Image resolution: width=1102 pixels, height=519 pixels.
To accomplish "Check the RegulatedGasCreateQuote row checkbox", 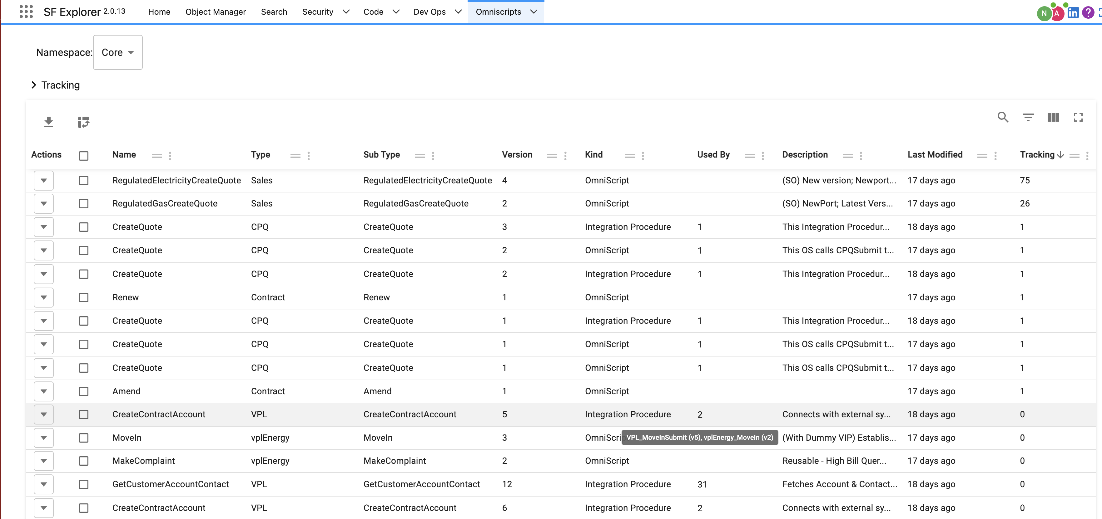I will tap(84, 203).
